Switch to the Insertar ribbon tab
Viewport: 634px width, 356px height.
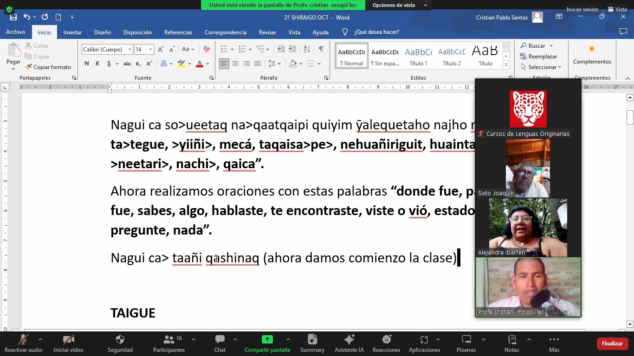click(72, 32)
